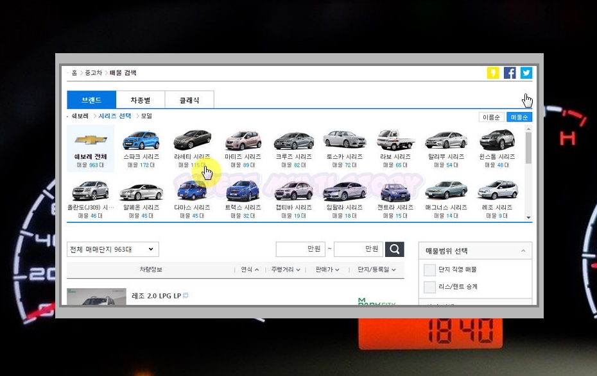Viewport: 597px width, 376px height.
Task: Open the 레조 2.0 LPG LP listing title
Action: tap(156, 295)
